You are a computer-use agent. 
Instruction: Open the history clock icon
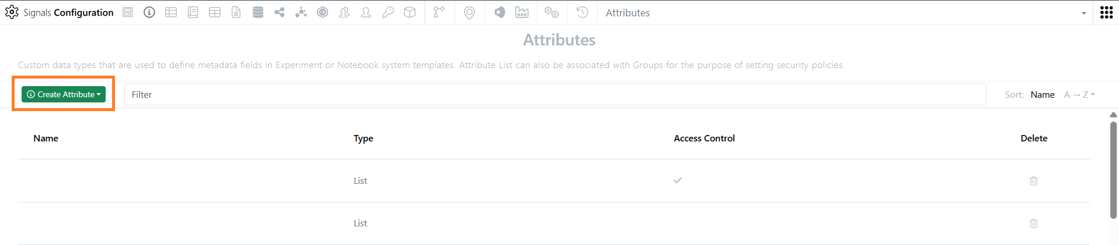click(582, 12)
